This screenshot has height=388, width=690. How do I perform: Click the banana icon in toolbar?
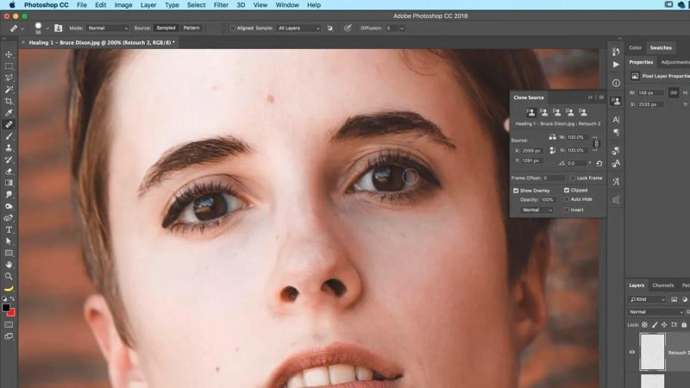coord(9,289)
